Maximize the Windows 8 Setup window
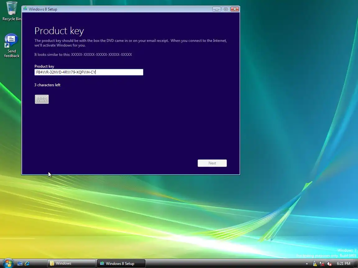This screenshot has width=358, height=268. tap(226, 9)
